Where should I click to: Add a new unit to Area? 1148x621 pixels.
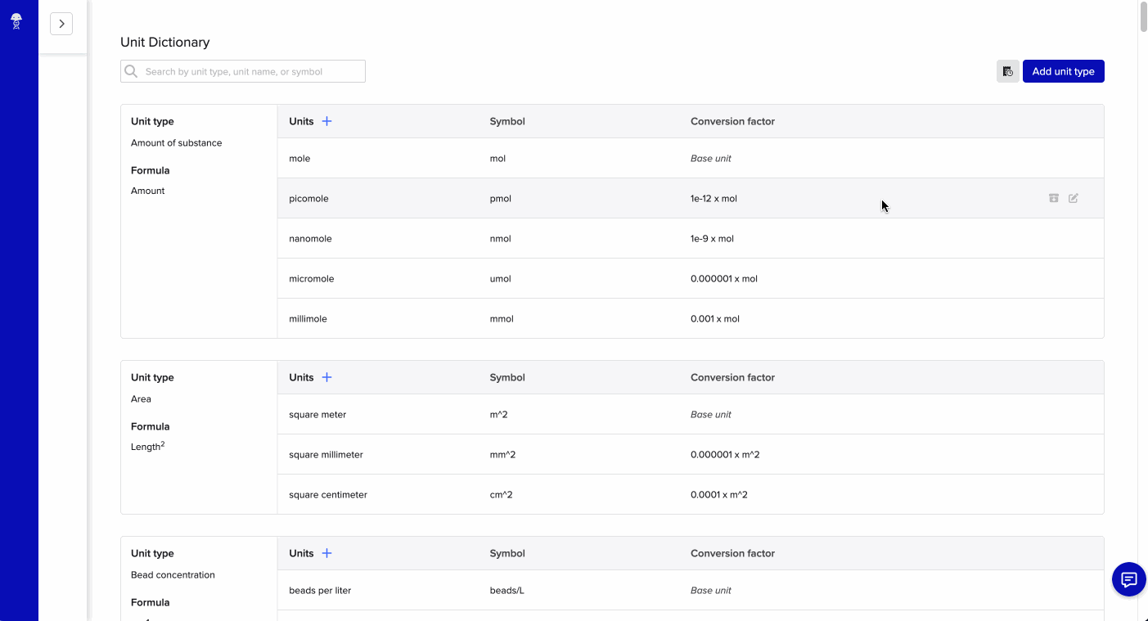point(326,377)
